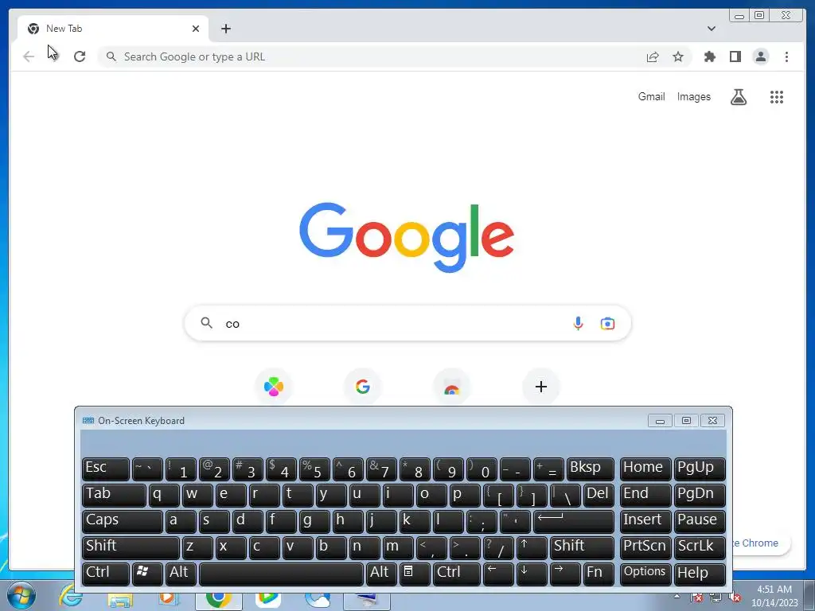Click the letter q key
Screen dimensions: 815x611
[x=164, y=495]
